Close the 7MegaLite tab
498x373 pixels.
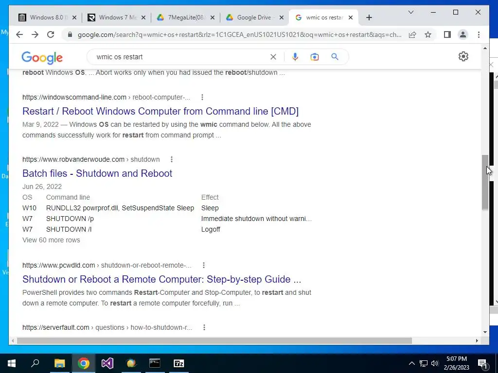point(213,17)
